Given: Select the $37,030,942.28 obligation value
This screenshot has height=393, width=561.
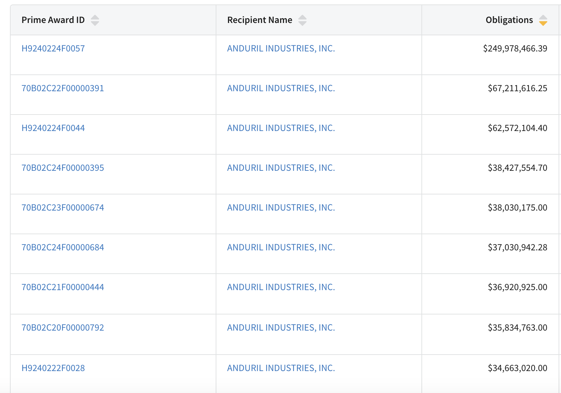Looking at the screenshot, I should [x=517, y=247].
